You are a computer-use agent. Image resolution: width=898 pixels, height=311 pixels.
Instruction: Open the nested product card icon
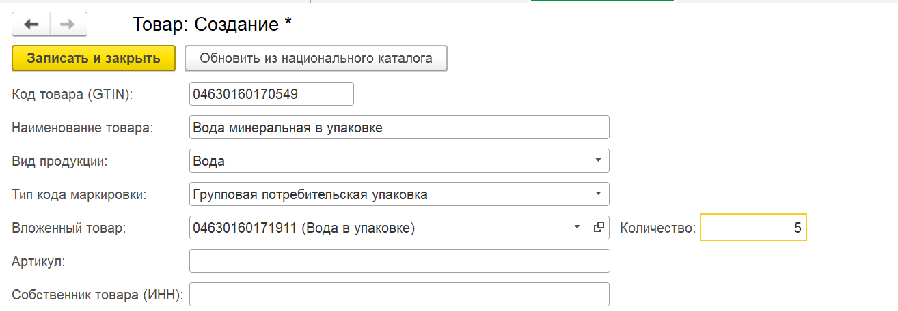599,228
